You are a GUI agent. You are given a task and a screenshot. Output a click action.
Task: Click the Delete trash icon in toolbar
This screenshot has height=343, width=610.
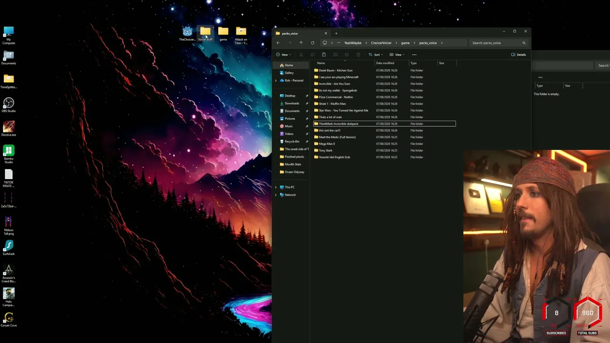(x=358, y=55)
